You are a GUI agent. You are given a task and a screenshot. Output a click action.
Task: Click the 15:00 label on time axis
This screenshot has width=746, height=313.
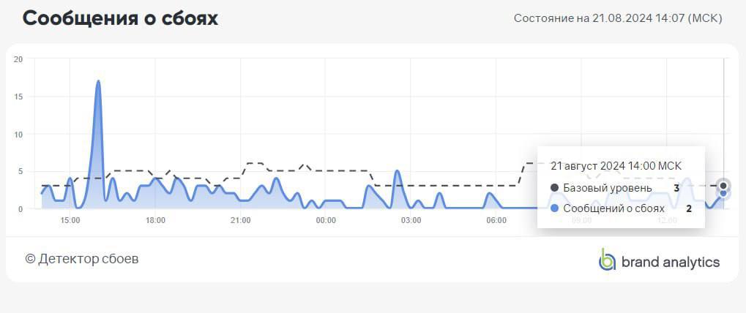(x=70, y=220)
